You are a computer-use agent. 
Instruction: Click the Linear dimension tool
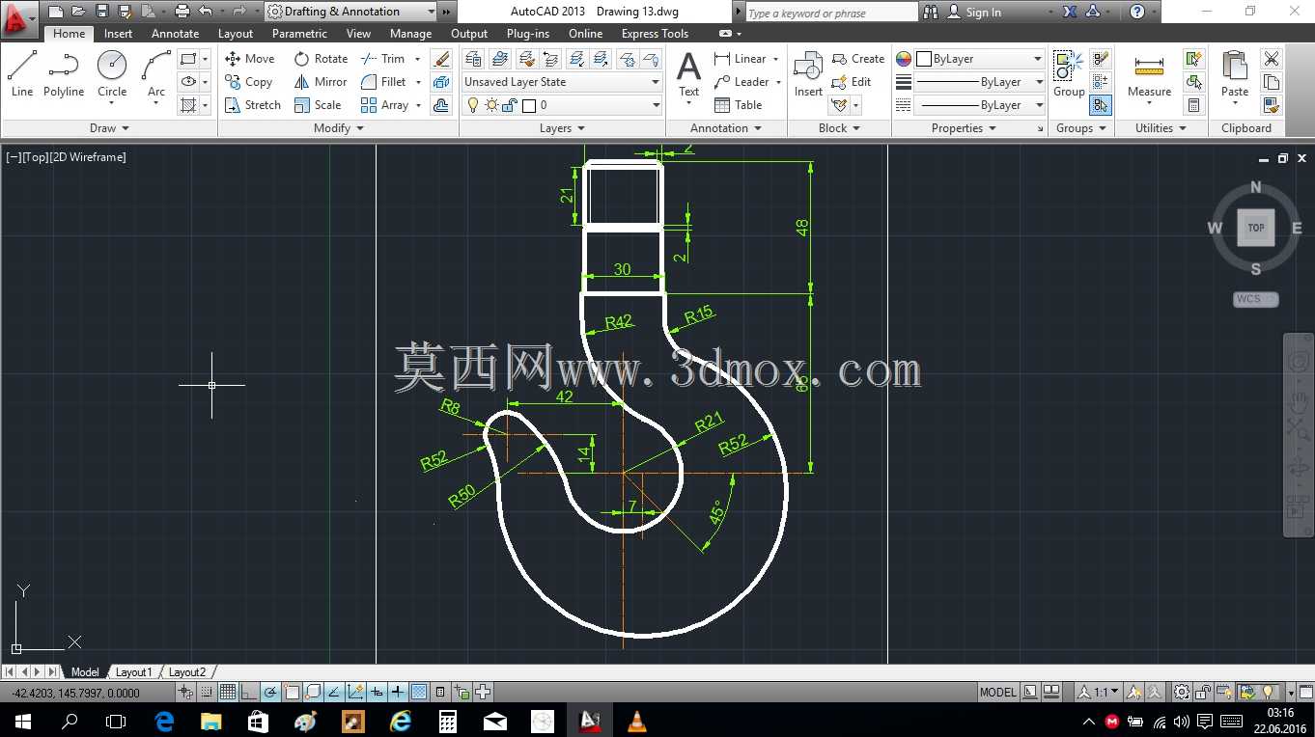pyautogui.click(x=741, y=59)
